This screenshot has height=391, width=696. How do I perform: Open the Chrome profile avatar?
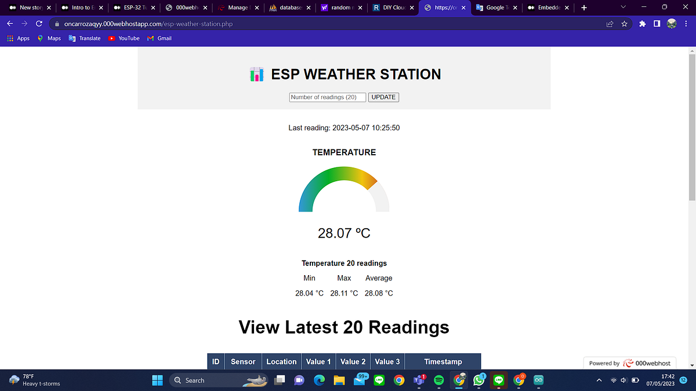pos(671,24)
